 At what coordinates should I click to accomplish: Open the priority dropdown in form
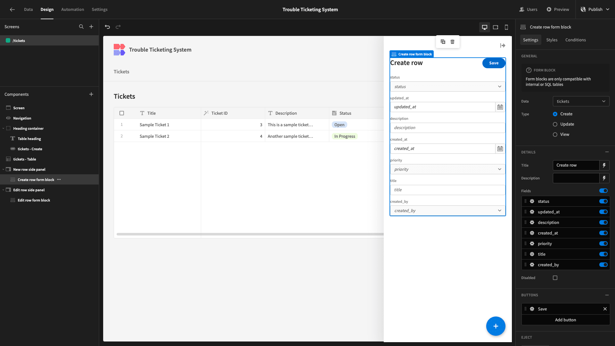(447, 169)
